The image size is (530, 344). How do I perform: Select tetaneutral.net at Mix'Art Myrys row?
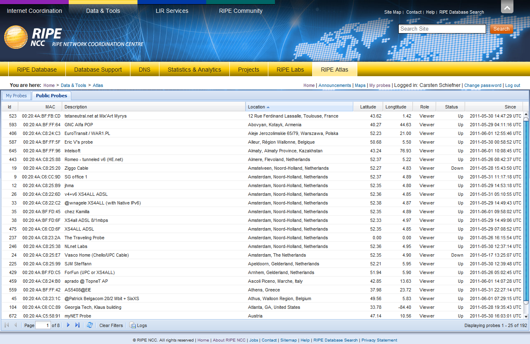click(262, 116)
